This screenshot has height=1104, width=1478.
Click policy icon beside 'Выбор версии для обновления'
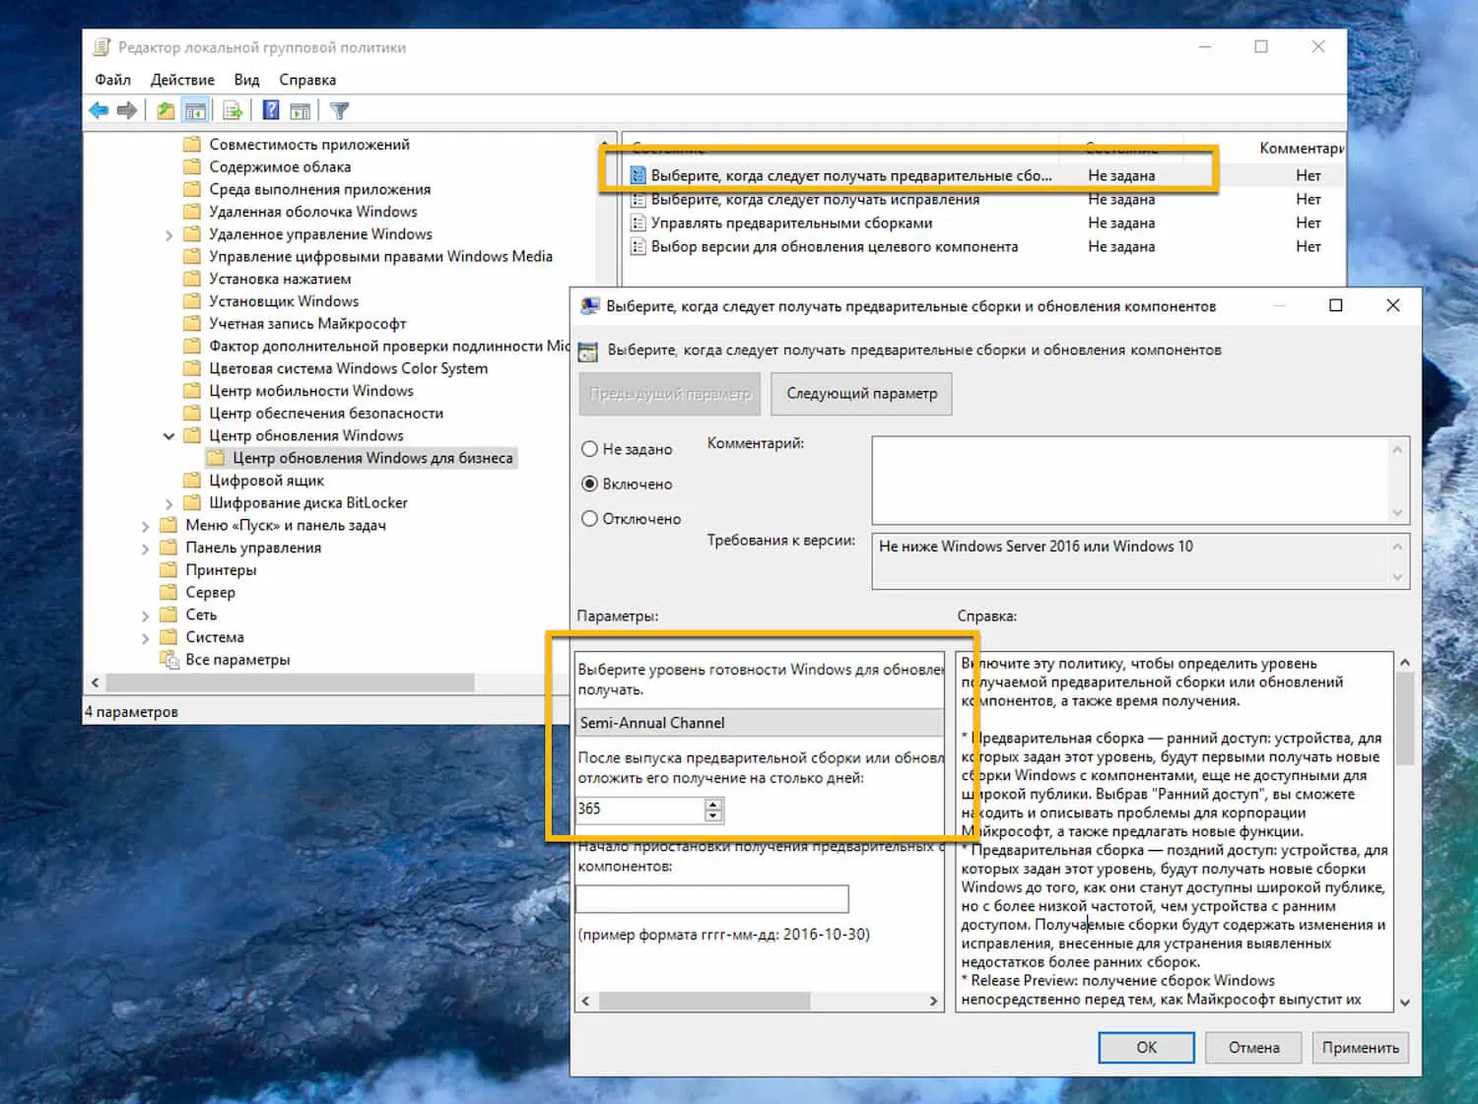click(x=638, y=247)
